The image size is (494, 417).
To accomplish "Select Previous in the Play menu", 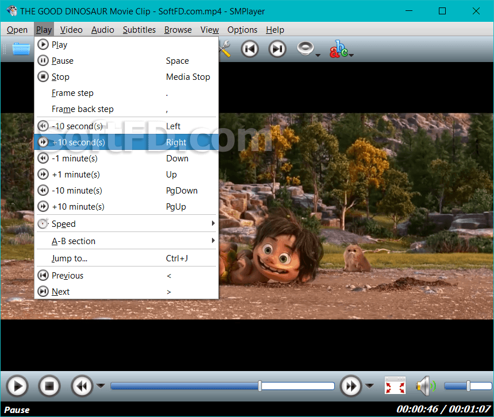I will tap(126, 275).
